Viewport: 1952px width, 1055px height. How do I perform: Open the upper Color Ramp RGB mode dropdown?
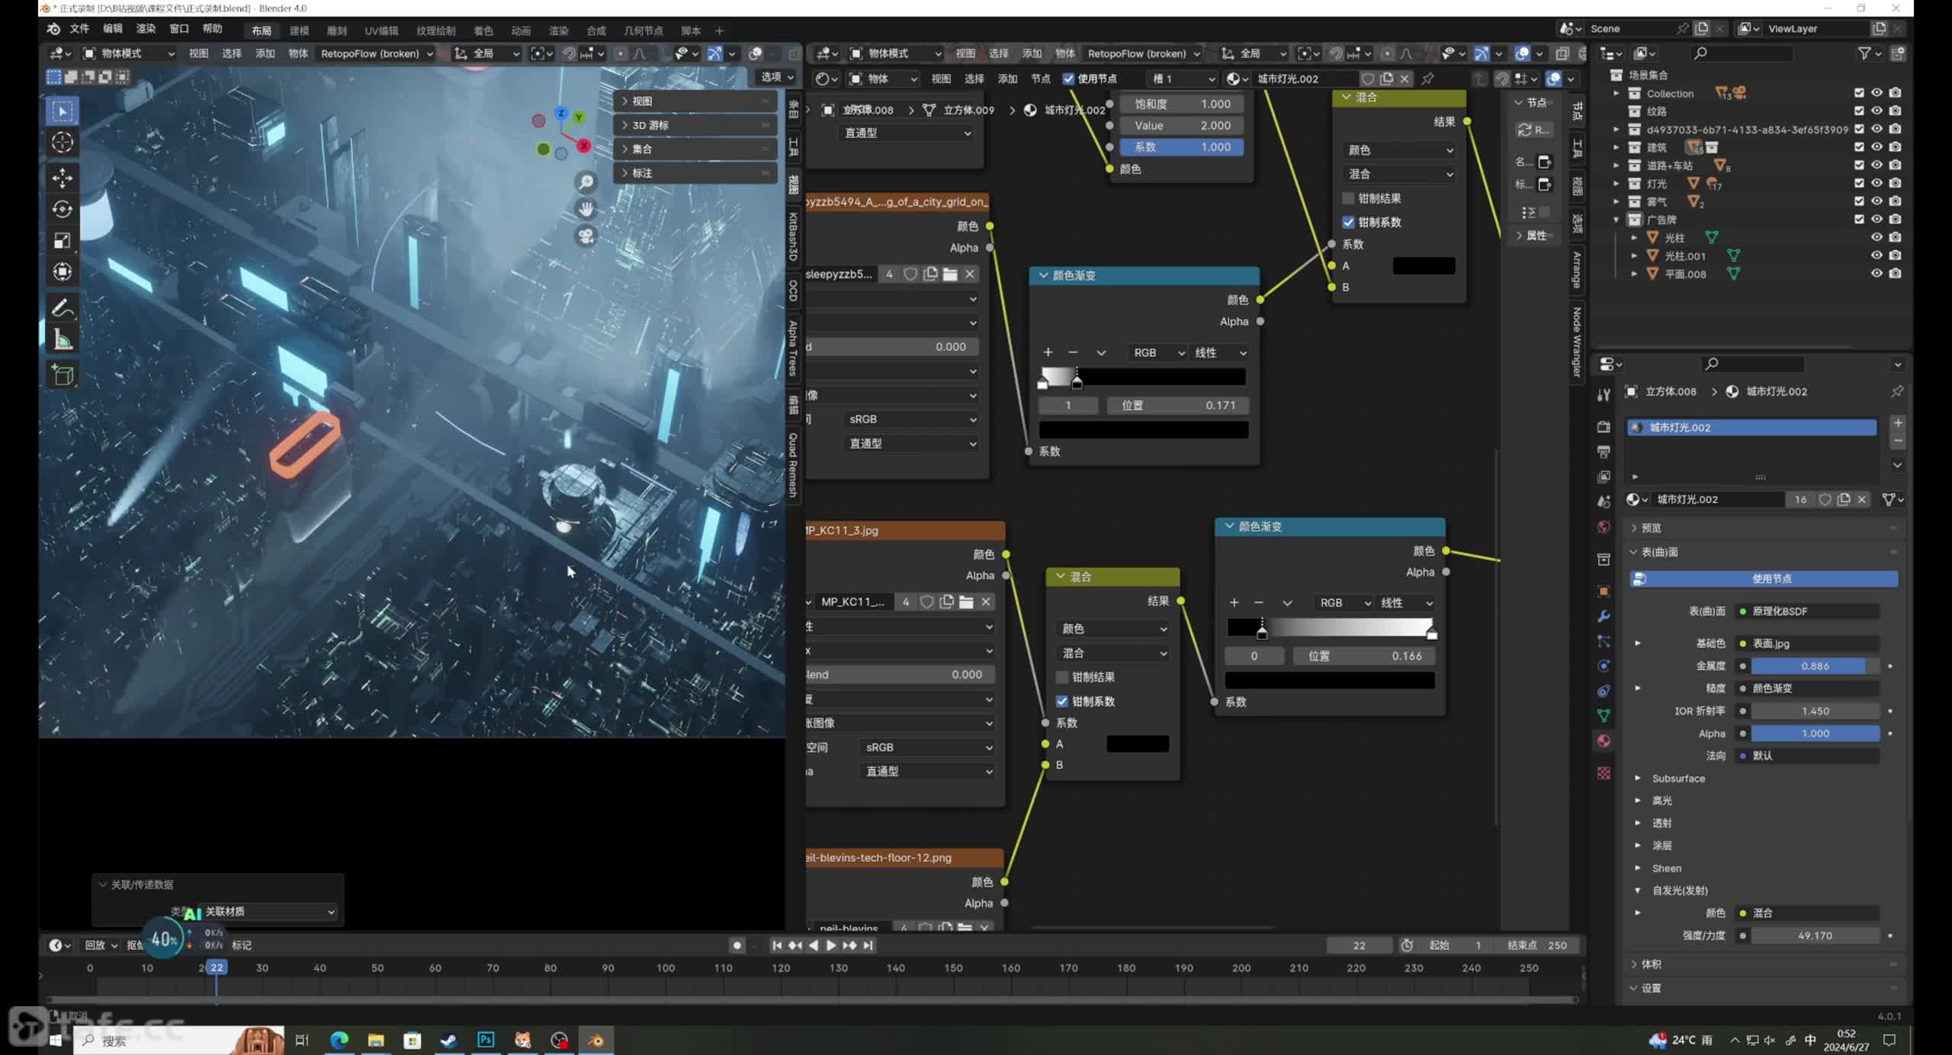point(1157,353)
